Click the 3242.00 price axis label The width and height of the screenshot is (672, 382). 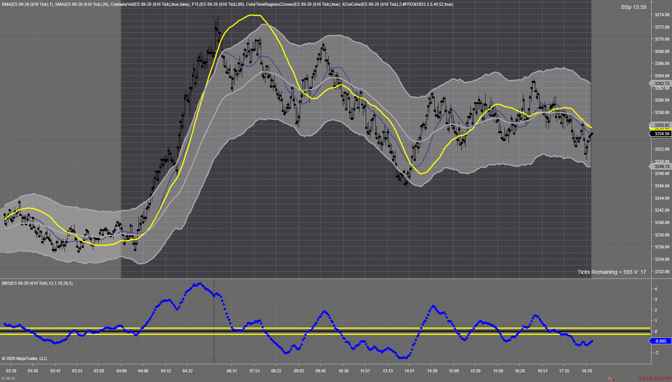click(662, 211)
